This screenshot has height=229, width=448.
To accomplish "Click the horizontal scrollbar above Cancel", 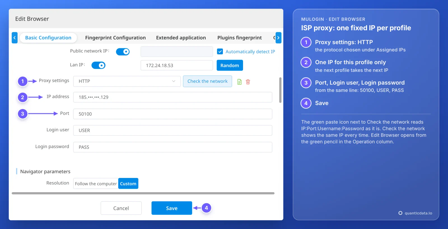I will coord(143,193).
